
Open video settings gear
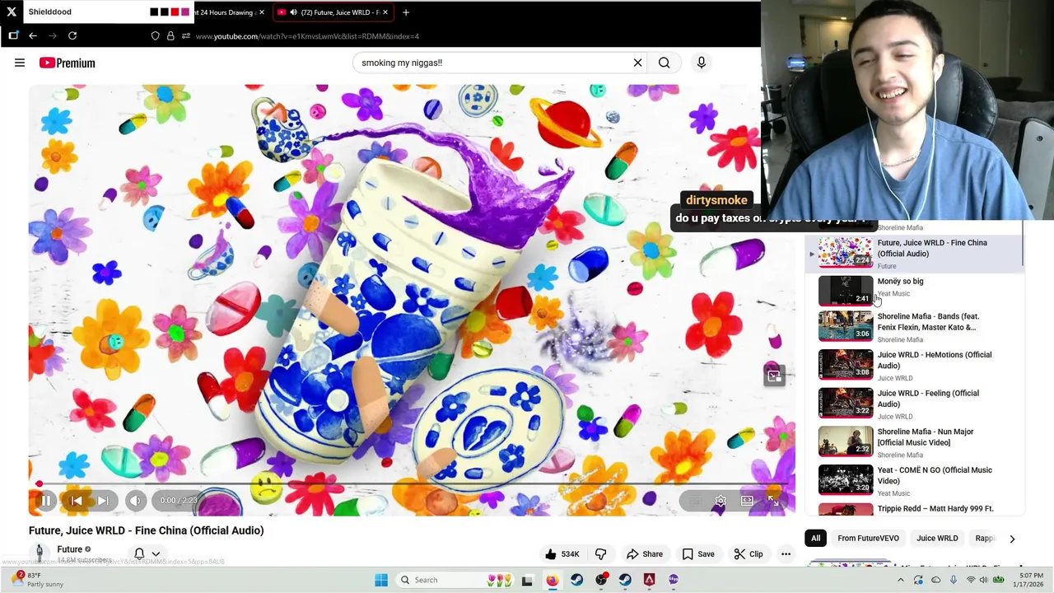721,500
